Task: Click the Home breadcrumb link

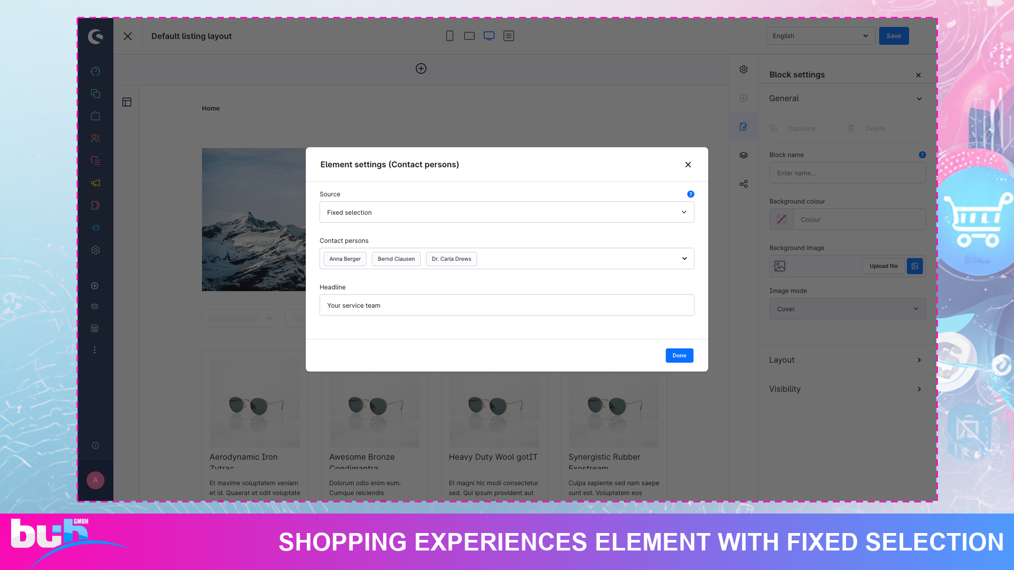Action: (211, 108)
